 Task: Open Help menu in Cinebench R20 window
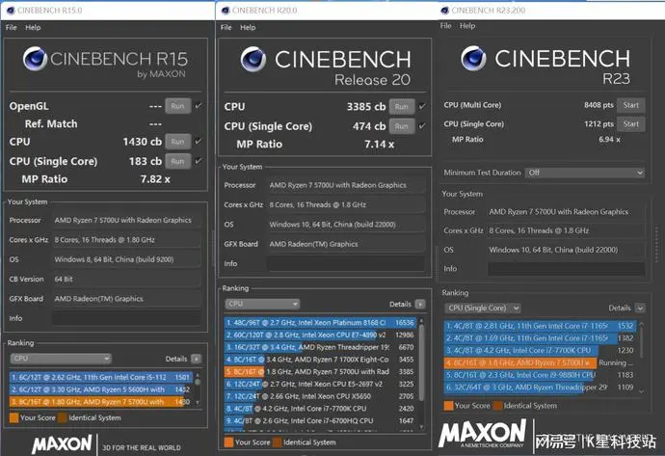[x=248, y=28]
